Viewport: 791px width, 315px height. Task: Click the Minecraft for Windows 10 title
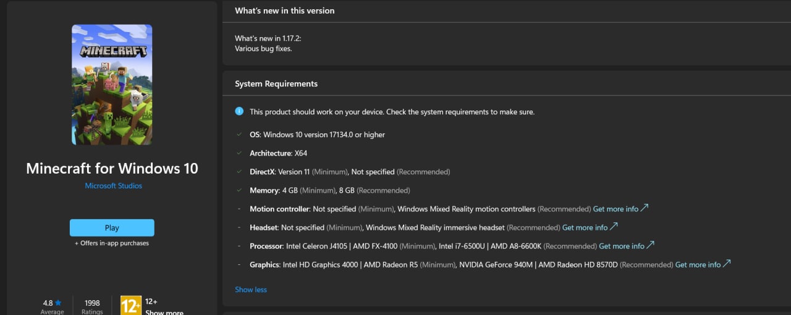point(112,168)
